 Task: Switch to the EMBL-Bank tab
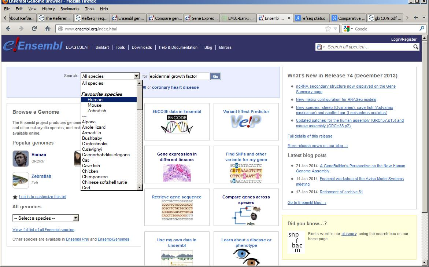tap(238, 18)
